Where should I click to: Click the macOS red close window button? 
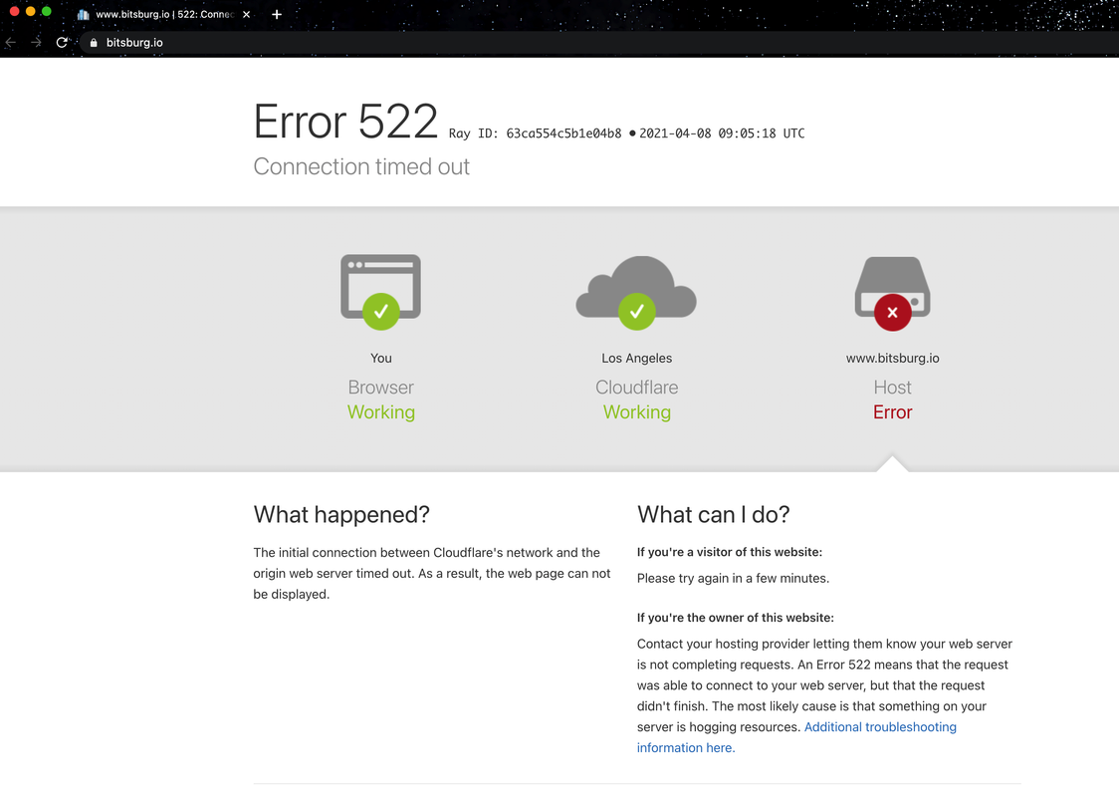14,11
